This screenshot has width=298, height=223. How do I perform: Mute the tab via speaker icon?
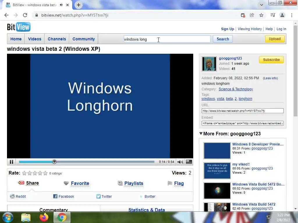61,5
